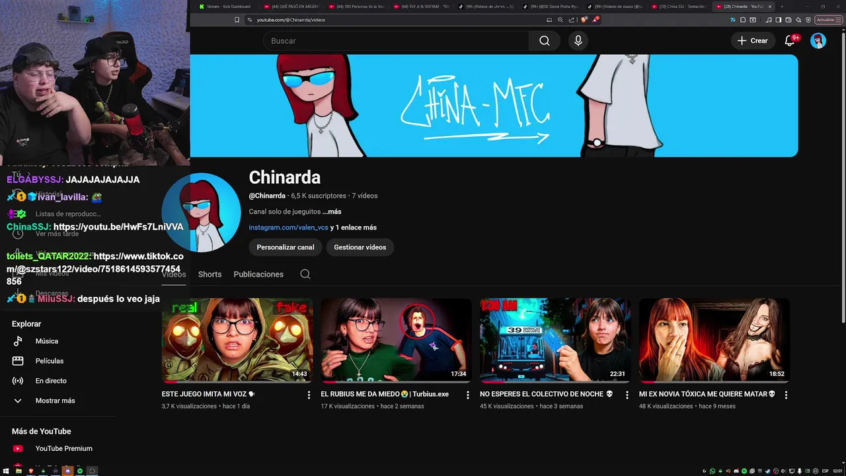Click the YouTube search magnifier button
846x476 pixels.
[544, 41]
